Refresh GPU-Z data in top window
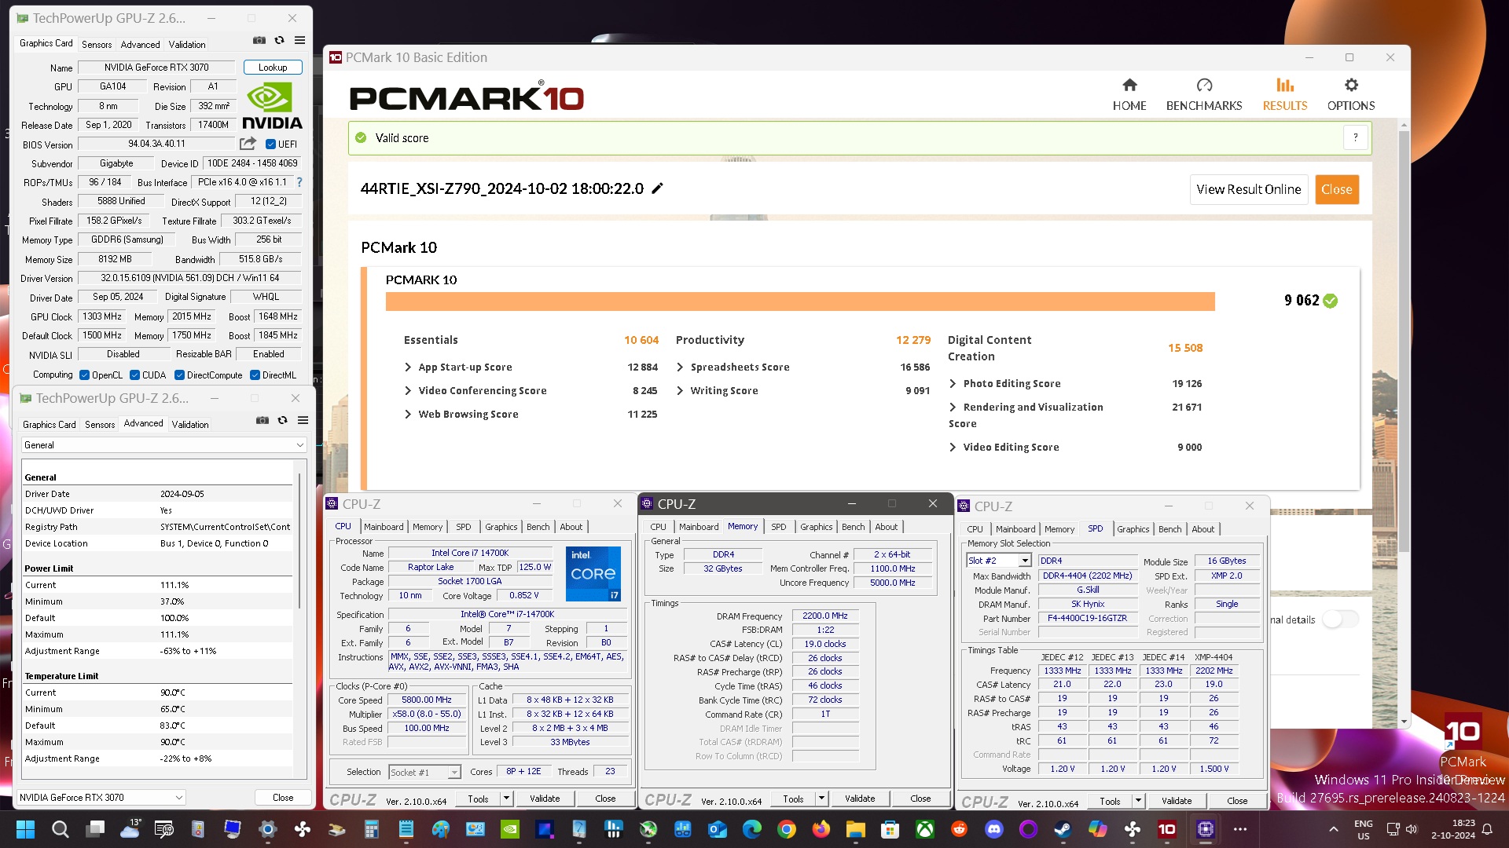 click(x=279, y=40)
